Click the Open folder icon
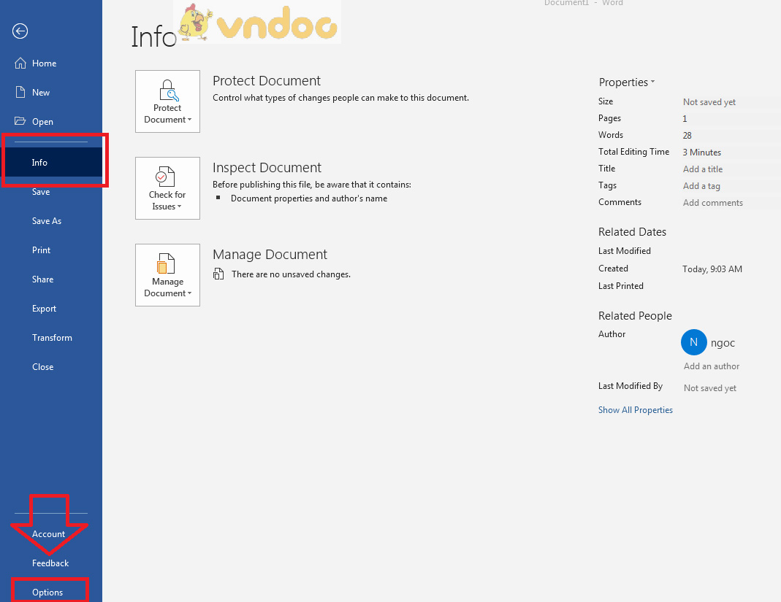The image size is (781, 602). [x=20, y=122]
